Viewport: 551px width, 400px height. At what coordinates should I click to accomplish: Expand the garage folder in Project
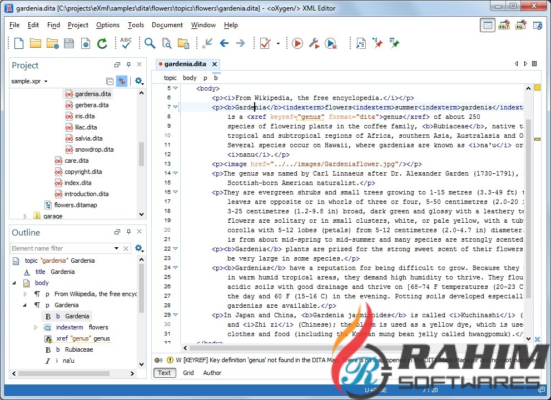(25, 216)
